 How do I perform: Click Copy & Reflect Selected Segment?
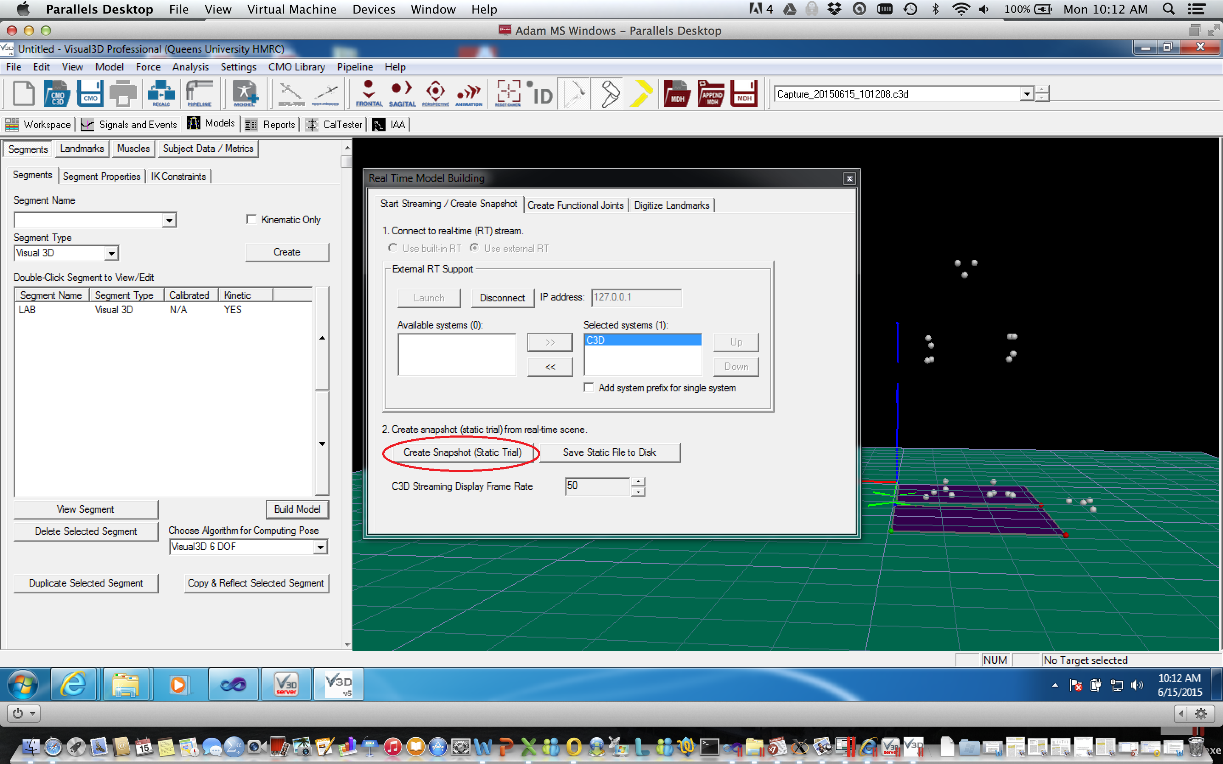(256, 583)
